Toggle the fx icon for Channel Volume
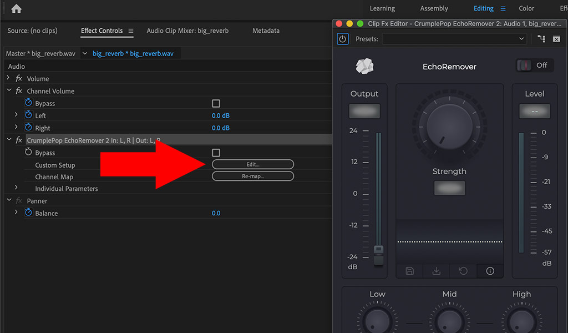 [19, 91]
